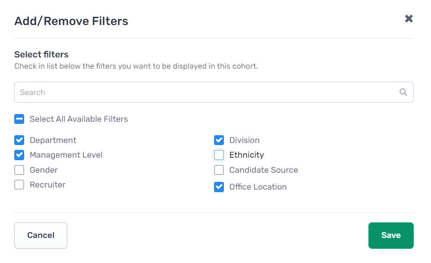431x263 pixels.
Task: Click the Recruiter label text
Action: coord(47,184)
